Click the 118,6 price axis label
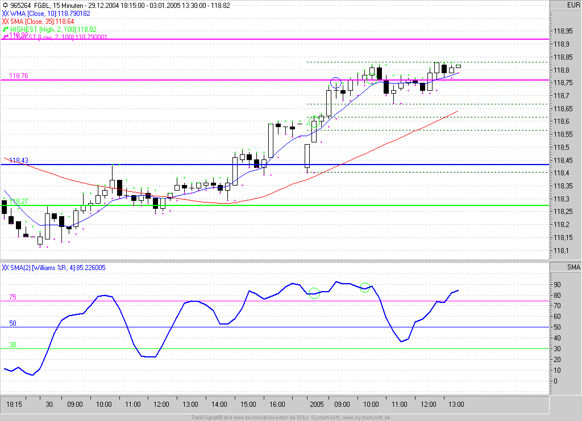 point(561,121)
